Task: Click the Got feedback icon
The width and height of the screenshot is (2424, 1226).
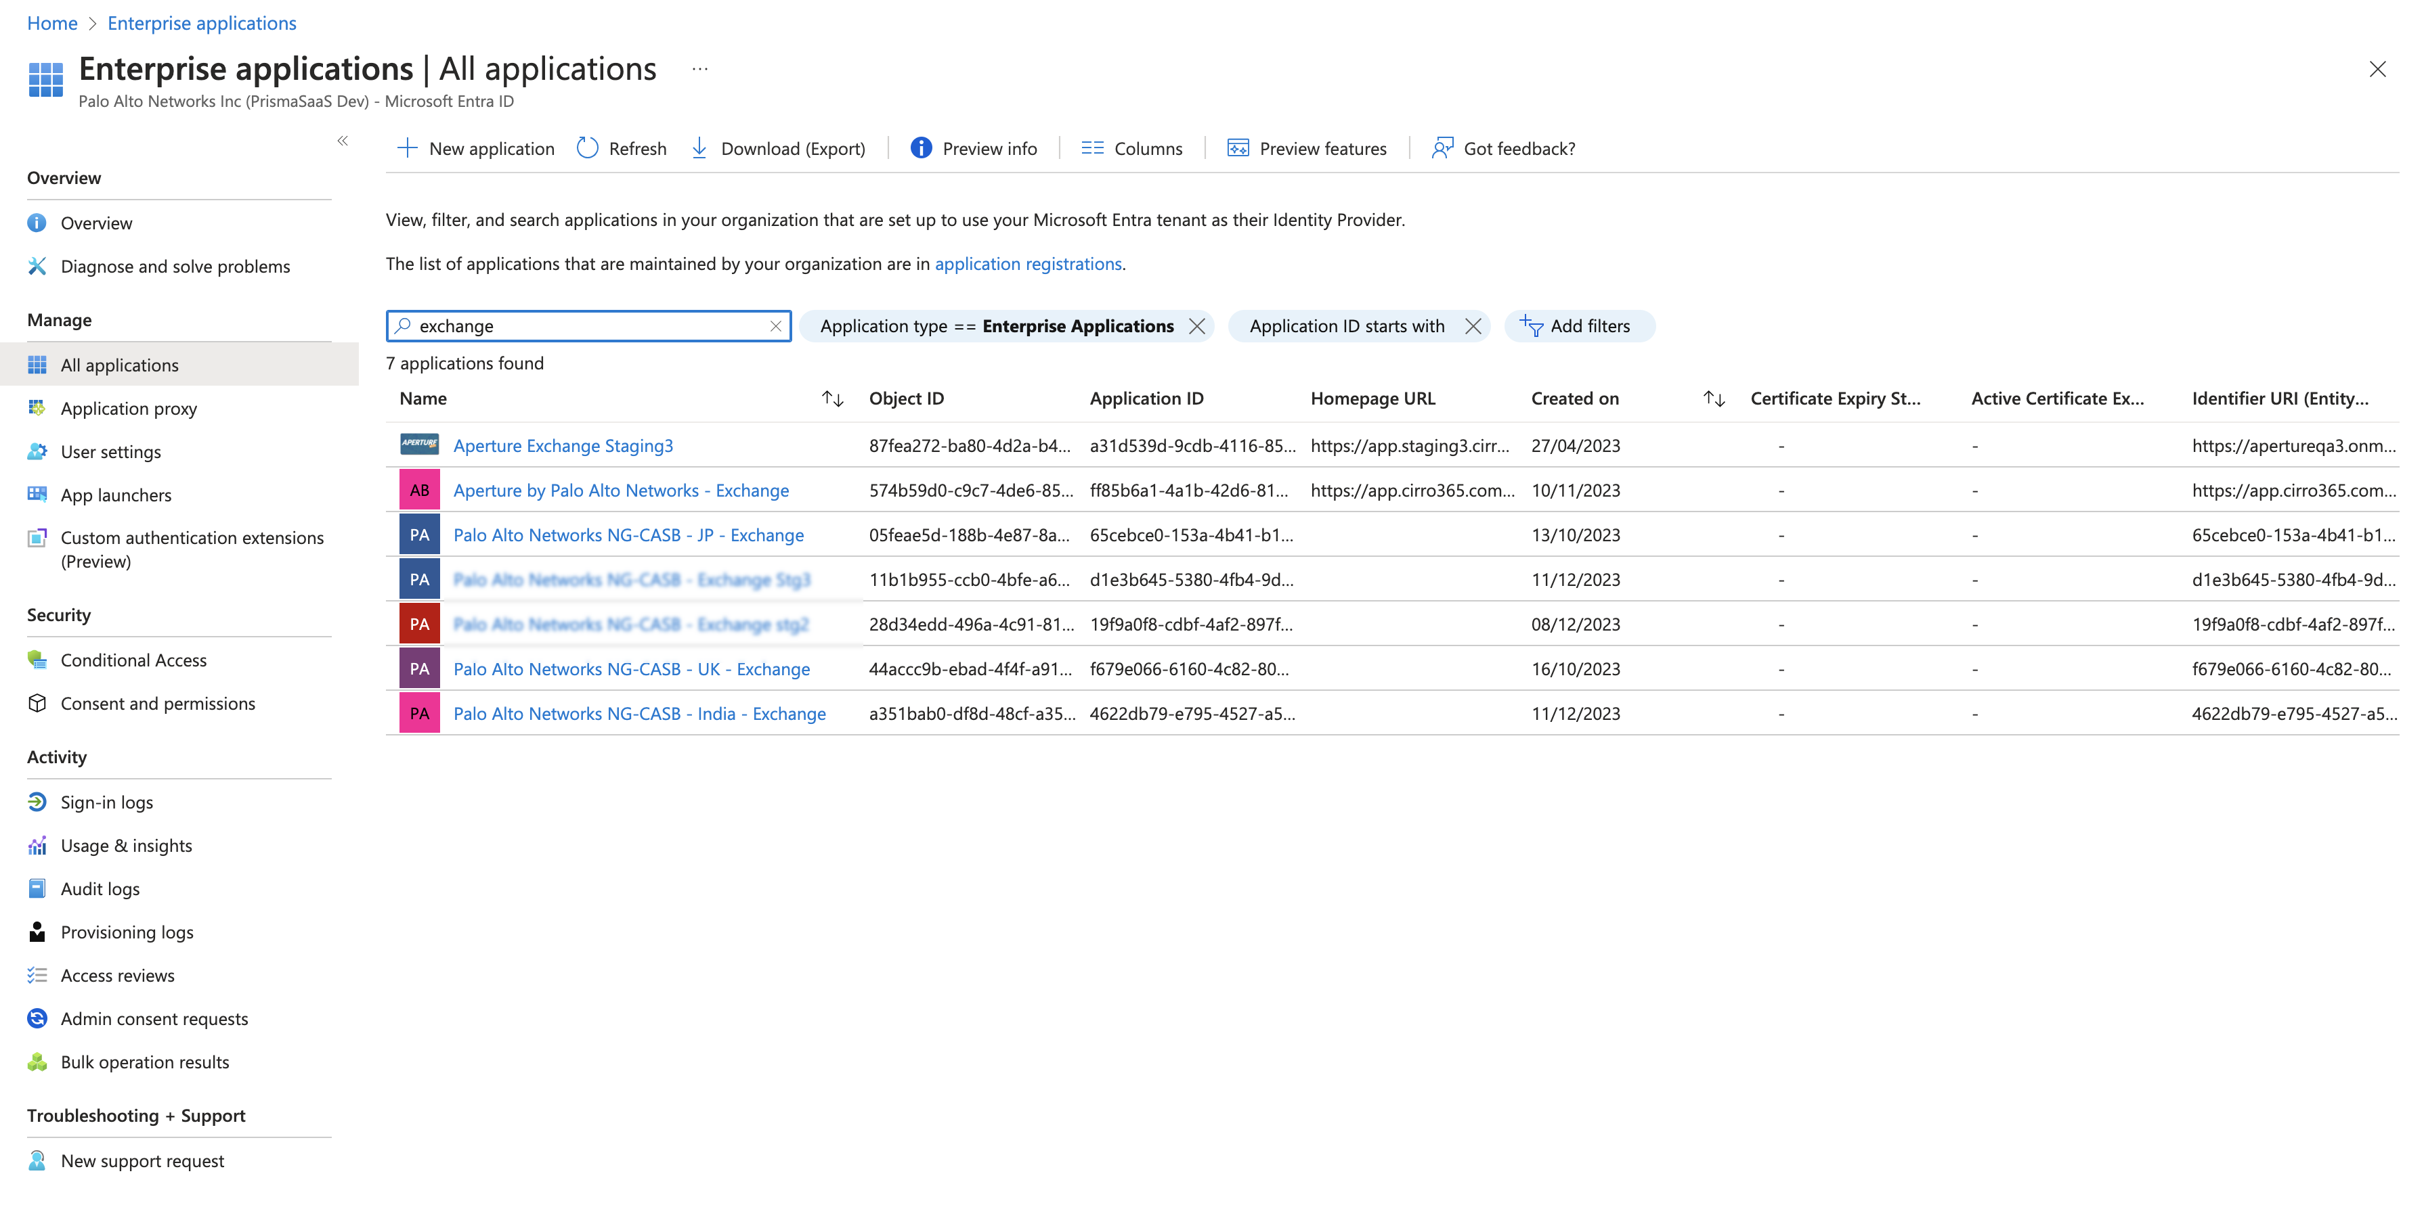Action: coord(1442,149)
